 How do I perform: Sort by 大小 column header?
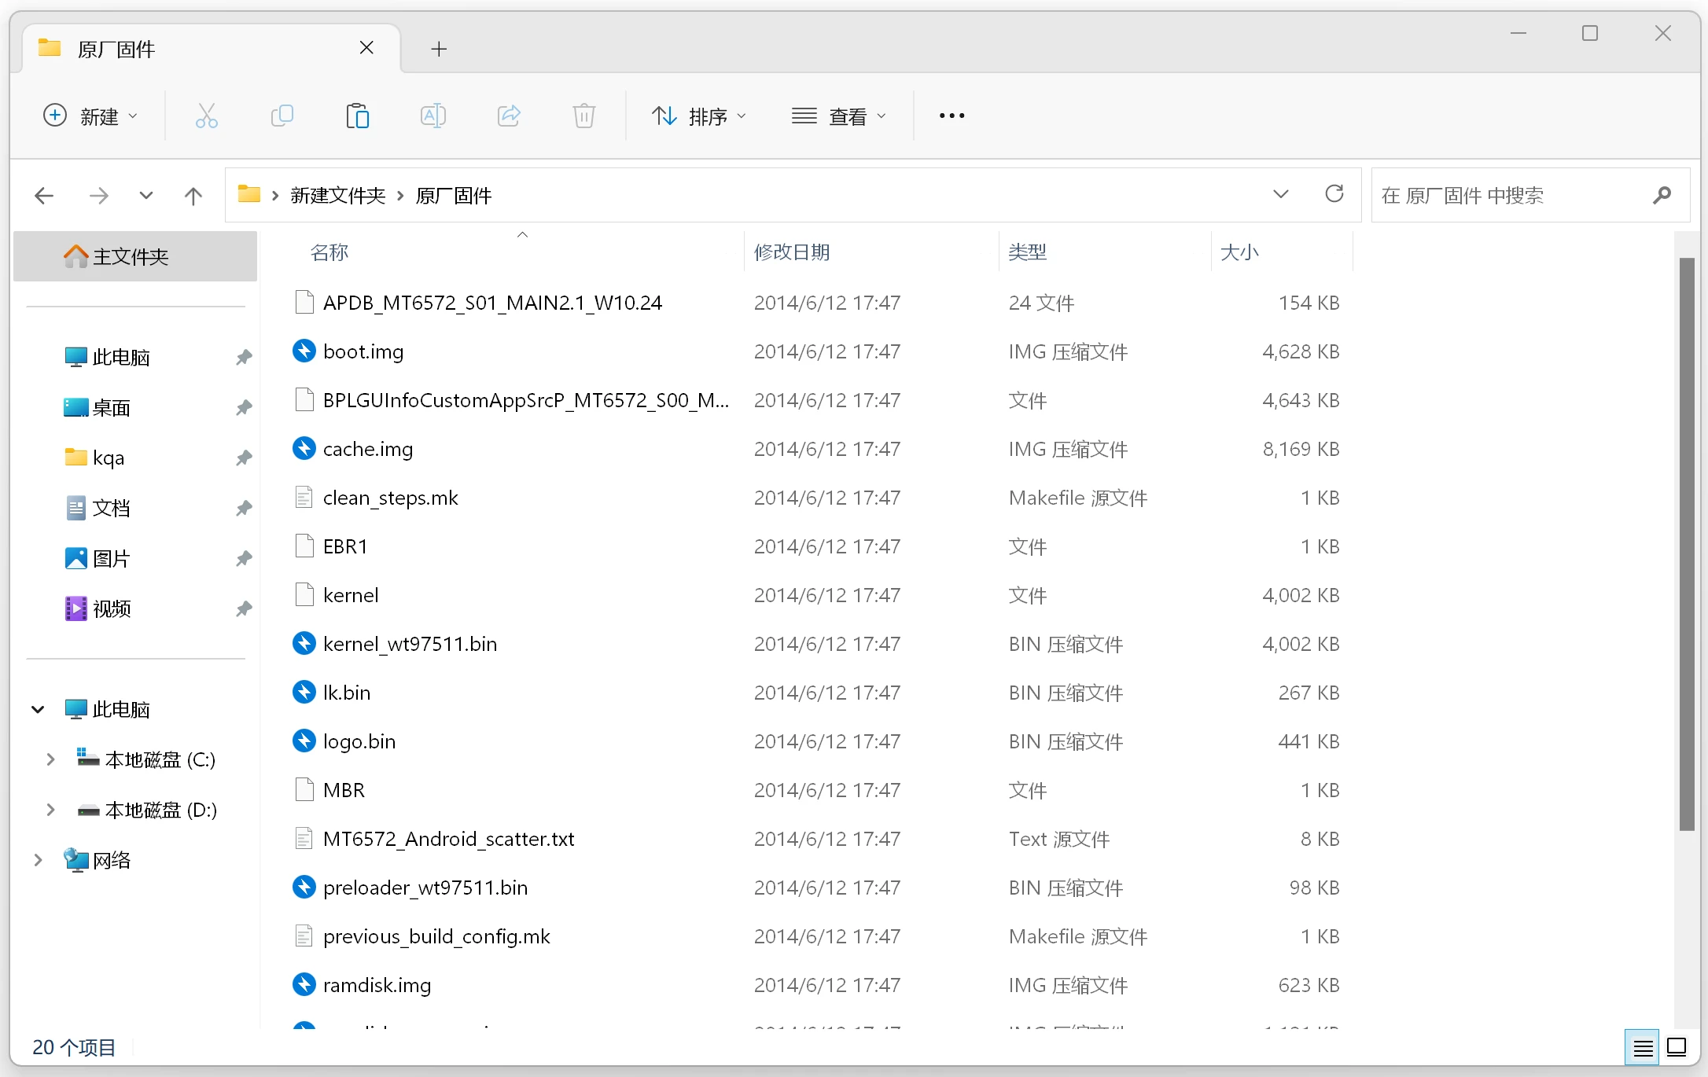(x=1239, y=252)
